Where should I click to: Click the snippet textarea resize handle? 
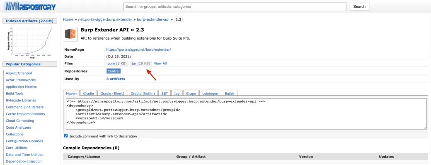click(425, 127)
